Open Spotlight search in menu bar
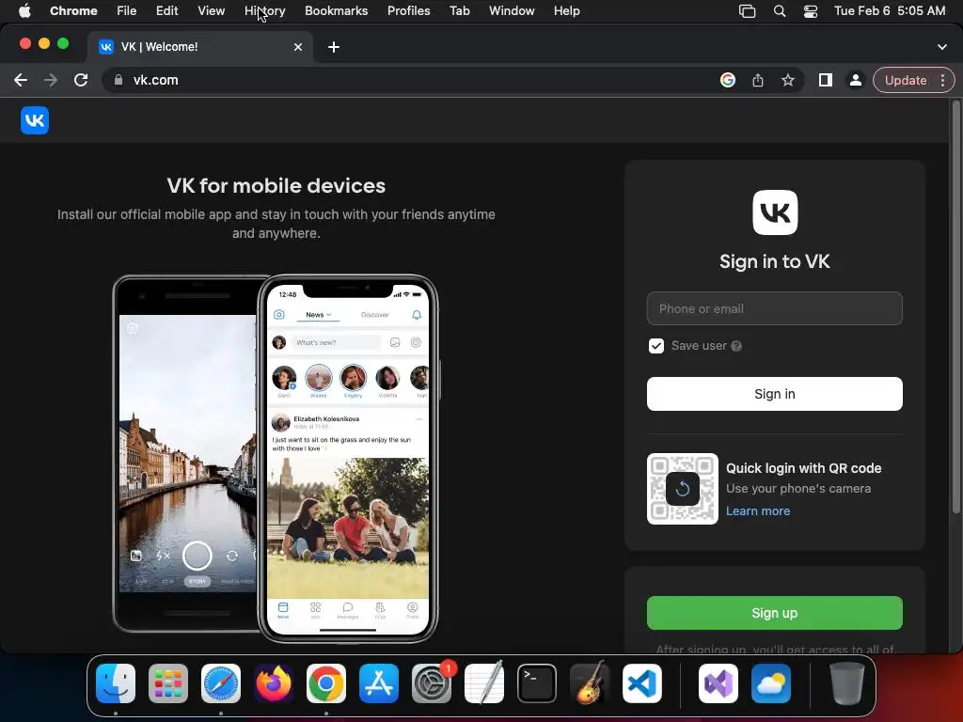The height and width of the screenshot is (722, 963). pos(780,11)
